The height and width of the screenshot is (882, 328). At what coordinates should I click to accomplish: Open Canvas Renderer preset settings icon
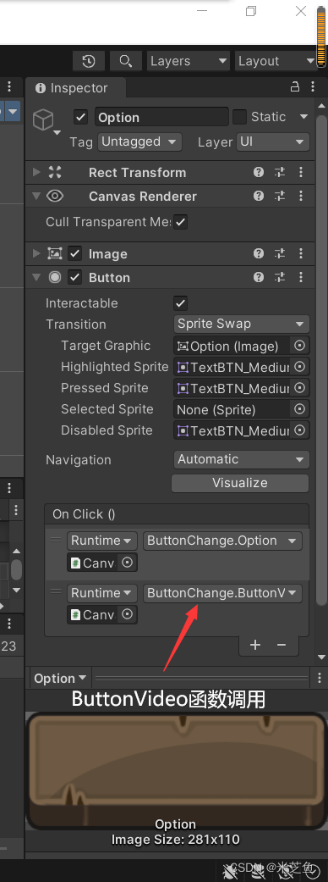pyautogui.click(x=280, y=197)
